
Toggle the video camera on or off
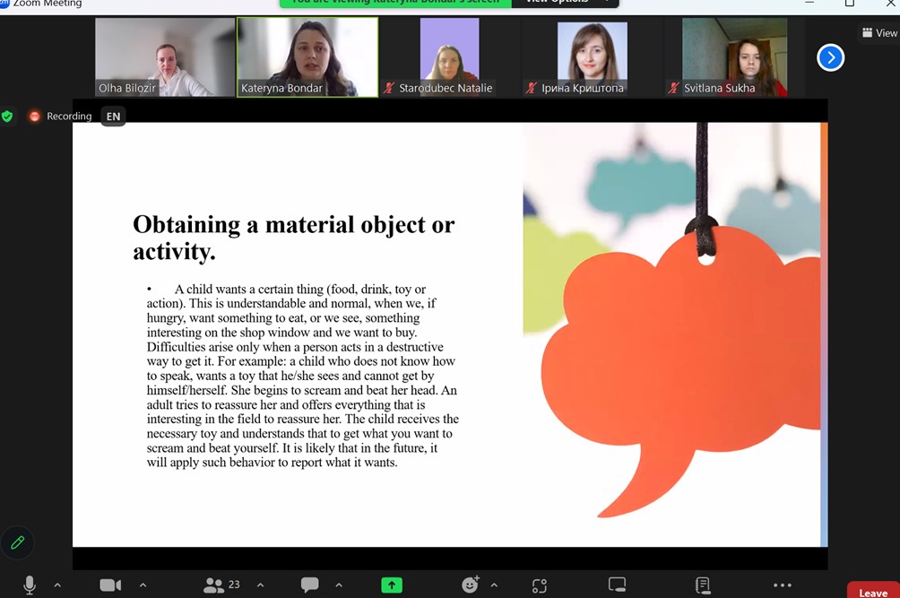tap(110, 585)
